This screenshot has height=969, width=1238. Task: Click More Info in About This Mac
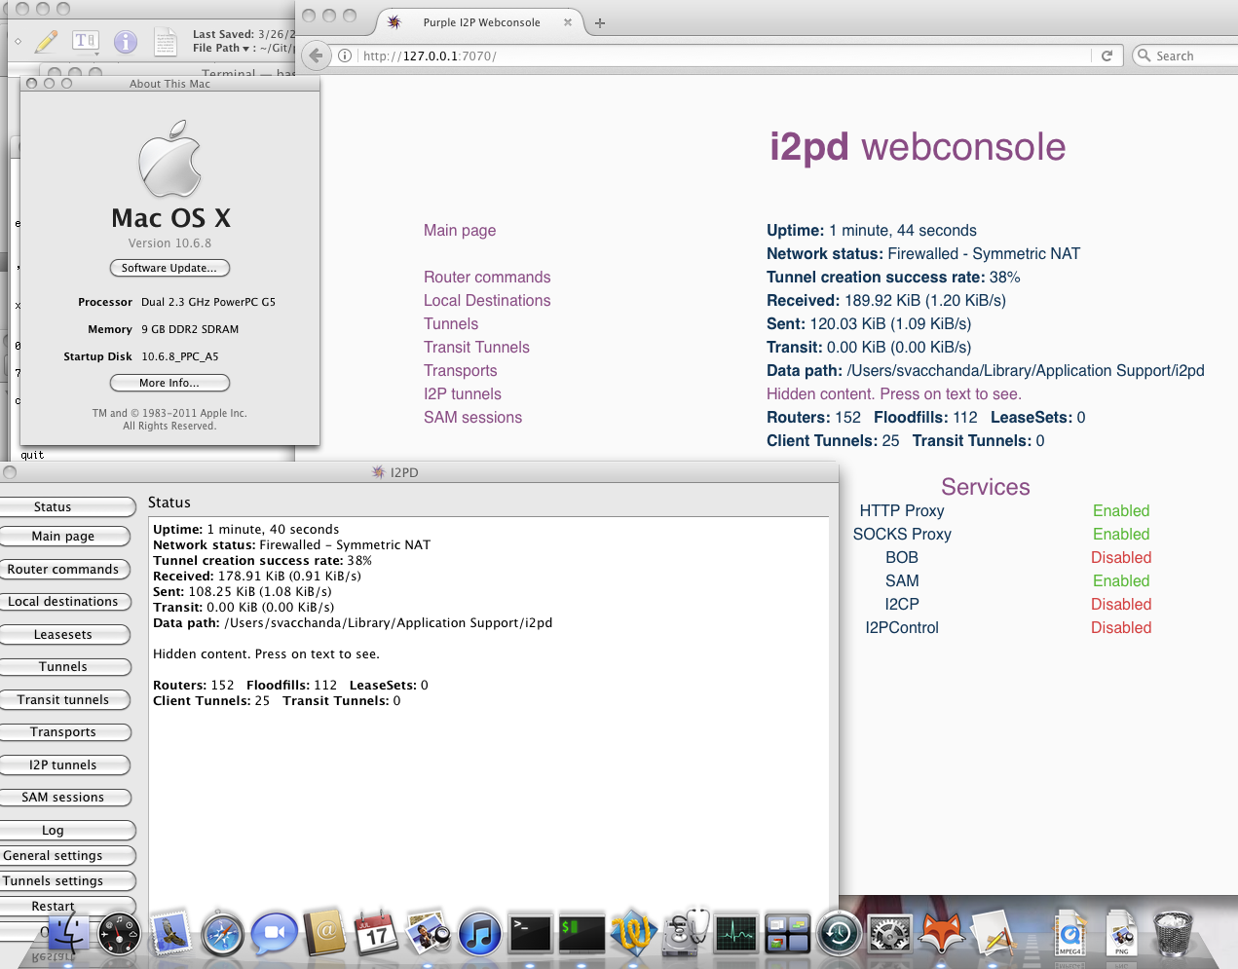click(169, 383)
